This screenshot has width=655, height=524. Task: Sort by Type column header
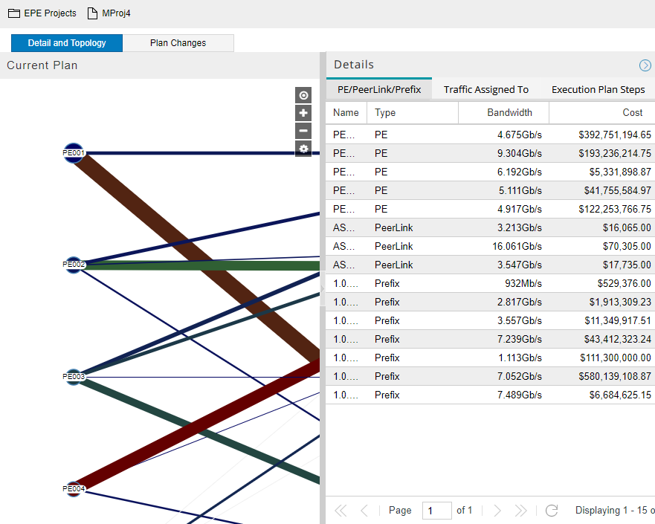[x=413, y=113]
